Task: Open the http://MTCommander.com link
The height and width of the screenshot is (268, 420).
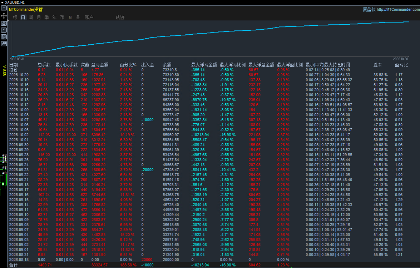Action: pyautogui.click(x=398, y=9)
